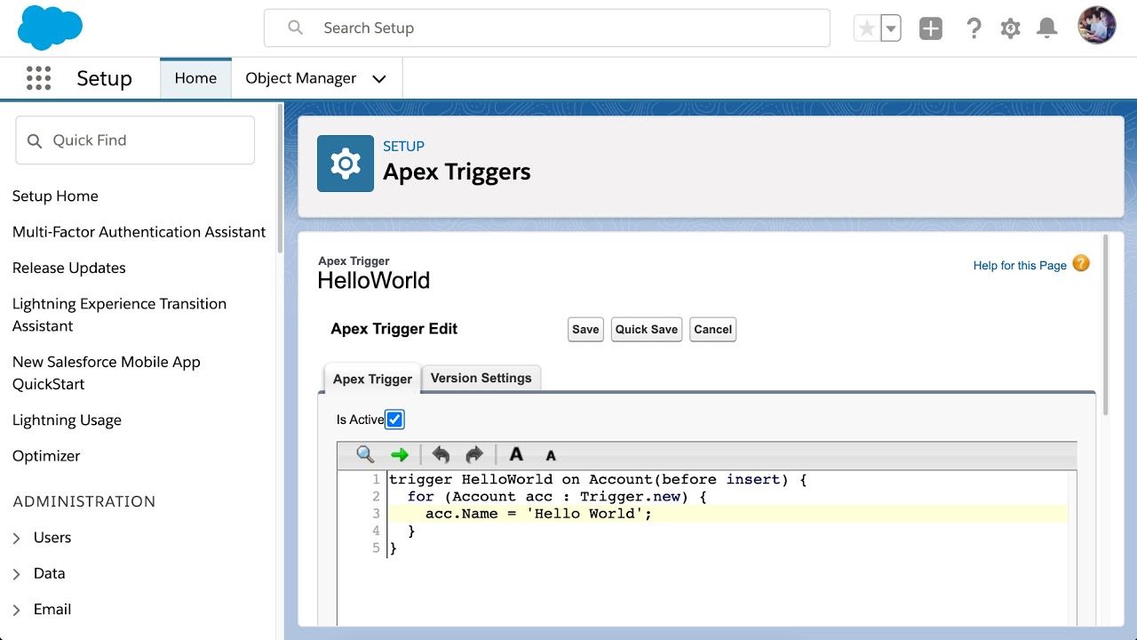The height and width of the screenshot is (640, 1137).
Task: Open the Object Manager dropdown chevron
Action: pos(379,78)
